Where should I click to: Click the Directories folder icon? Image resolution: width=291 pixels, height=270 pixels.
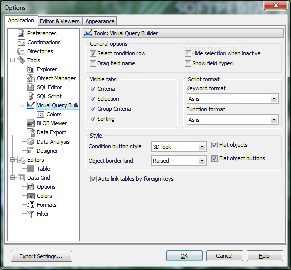coord(21,51)
